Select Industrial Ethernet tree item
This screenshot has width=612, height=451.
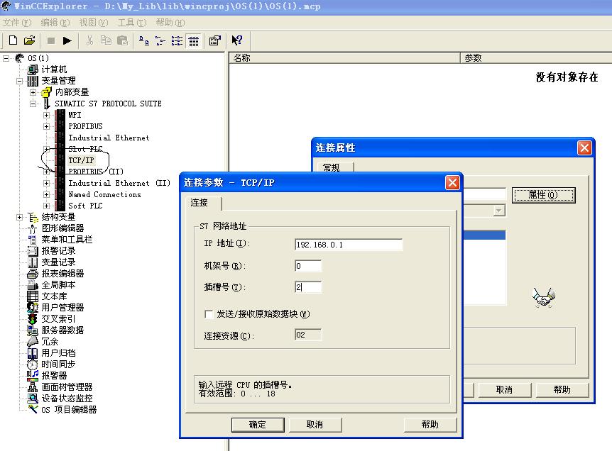click(x=109, y=138)
